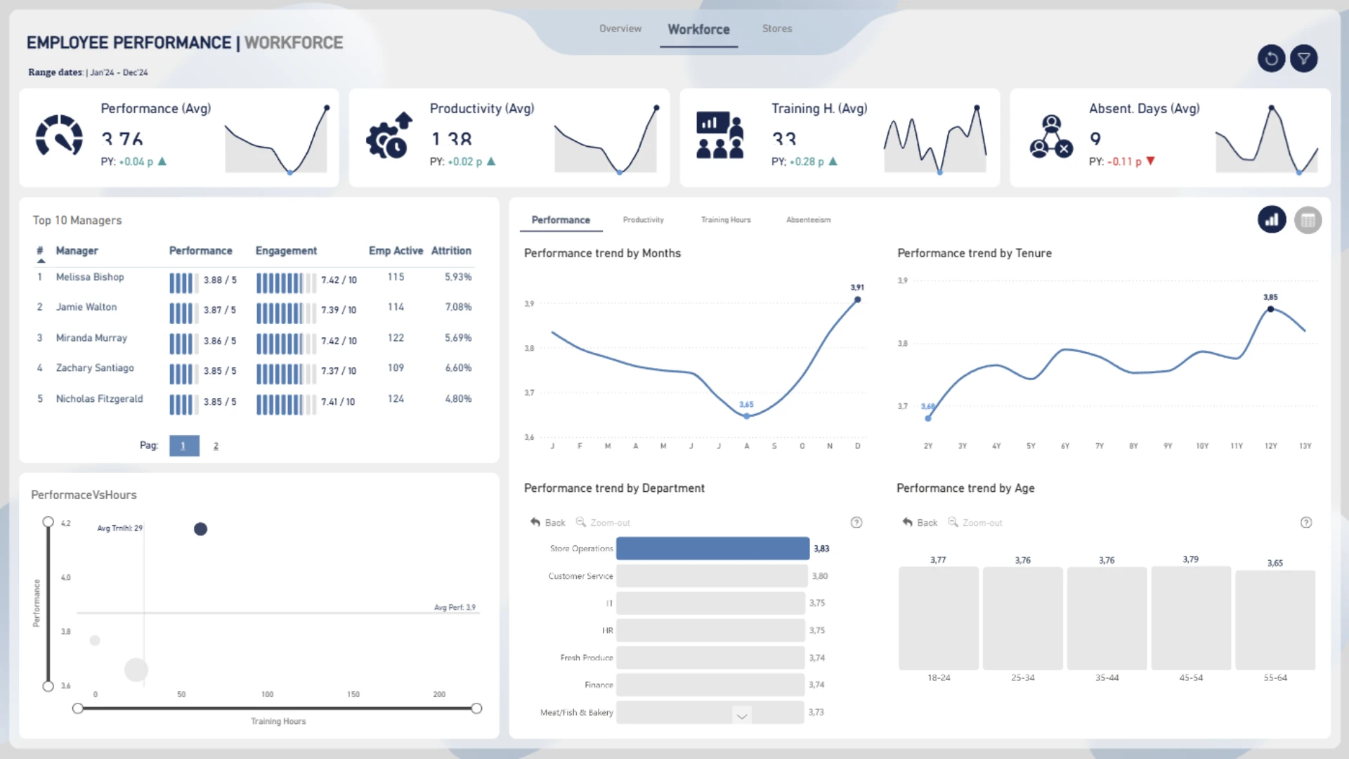Click Back arrow in Department chart
This screenshot has width=1349, height=759.
coord(547,522)
